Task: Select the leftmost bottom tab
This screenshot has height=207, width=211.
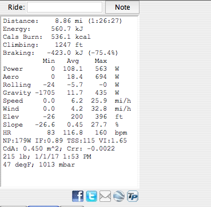Action: [14, 206]
